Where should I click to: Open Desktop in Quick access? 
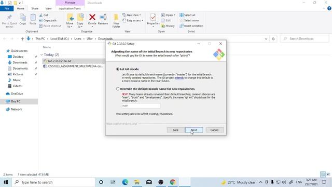pos(18,57)
